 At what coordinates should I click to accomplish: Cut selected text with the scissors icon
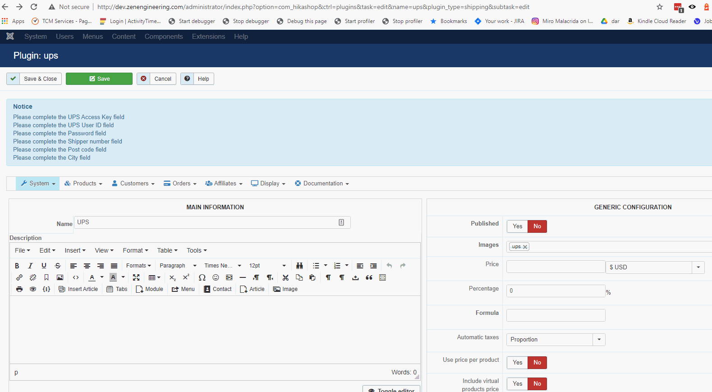285,277
